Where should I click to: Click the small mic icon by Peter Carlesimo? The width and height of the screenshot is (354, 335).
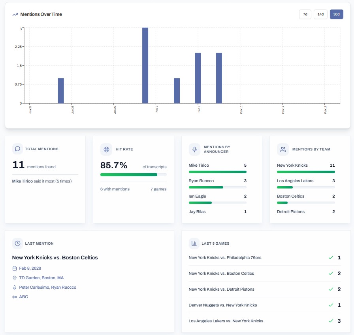click(15, 287)
